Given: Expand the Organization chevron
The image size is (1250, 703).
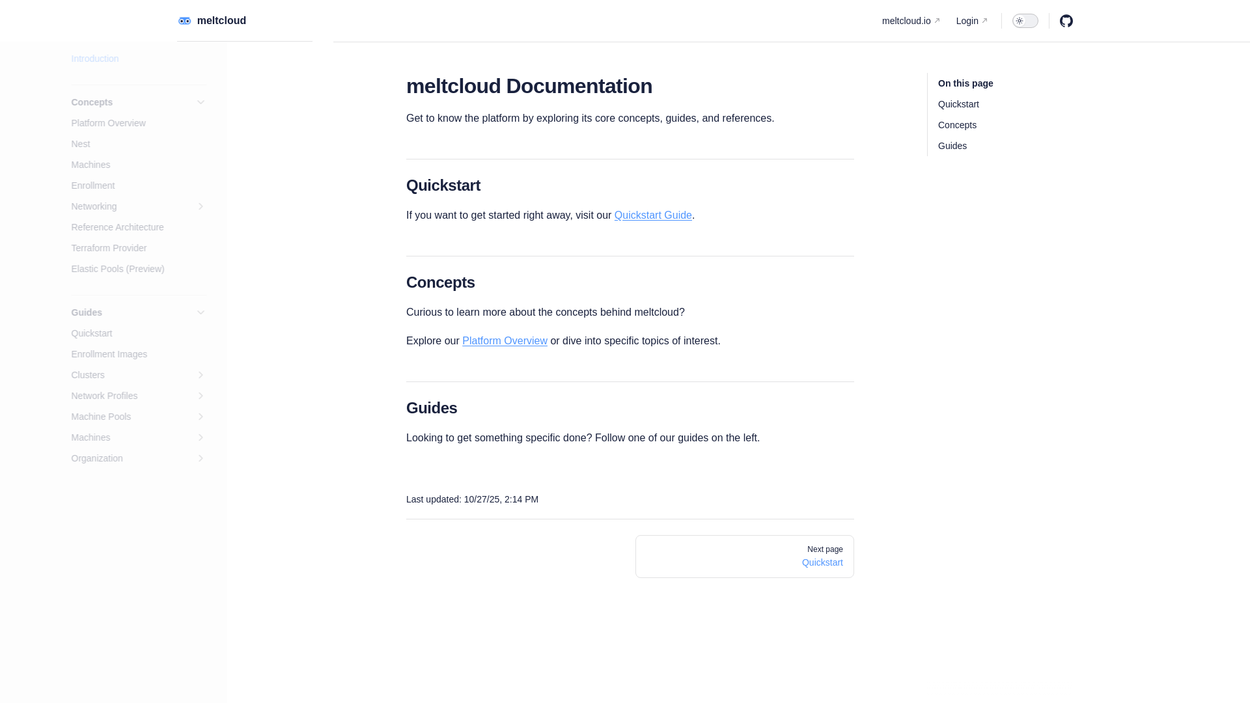Looking at the screenshot, I should tap(201, 458).
